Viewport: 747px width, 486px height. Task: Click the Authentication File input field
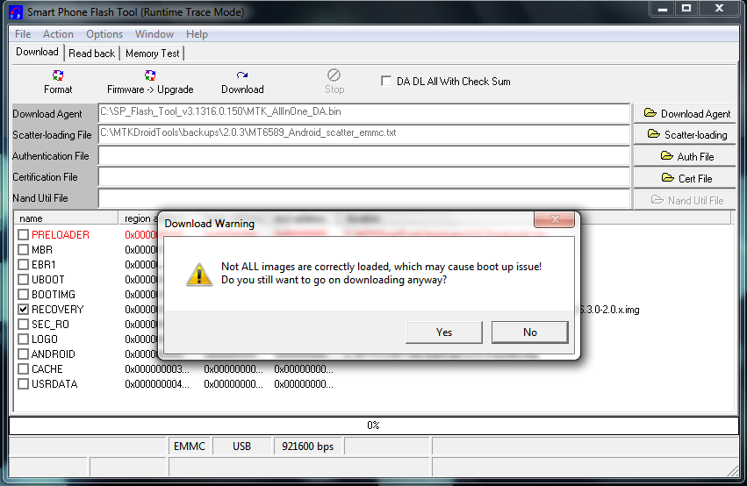364,155
